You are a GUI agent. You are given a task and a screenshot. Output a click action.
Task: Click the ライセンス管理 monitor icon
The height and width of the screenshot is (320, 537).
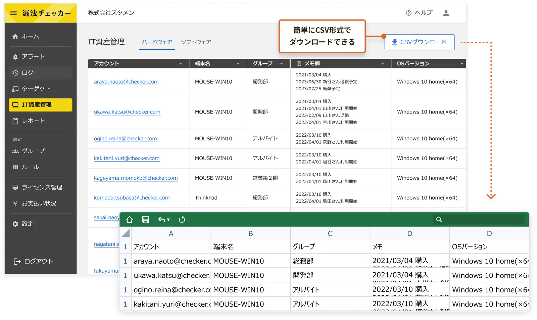pyautogui.click(x=15, y=187)
